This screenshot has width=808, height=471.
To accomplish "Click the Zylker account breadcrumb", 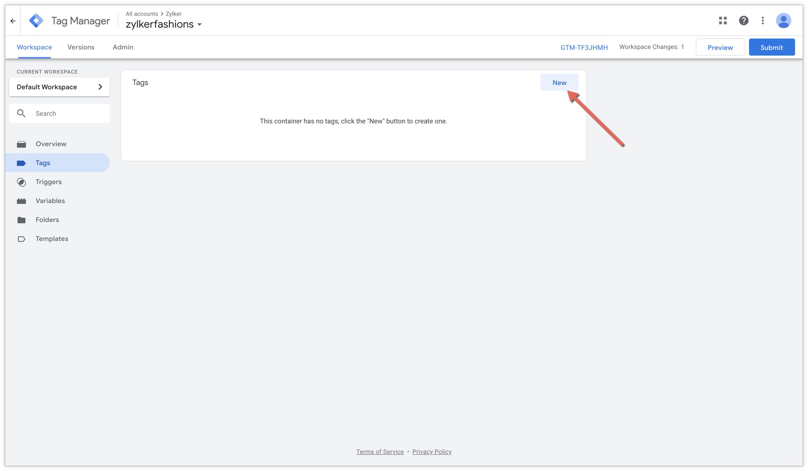I will [x=173, y=14].
